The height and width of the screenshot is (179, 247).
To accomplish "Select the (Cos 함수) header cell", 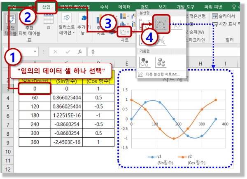I will [98, 81].
